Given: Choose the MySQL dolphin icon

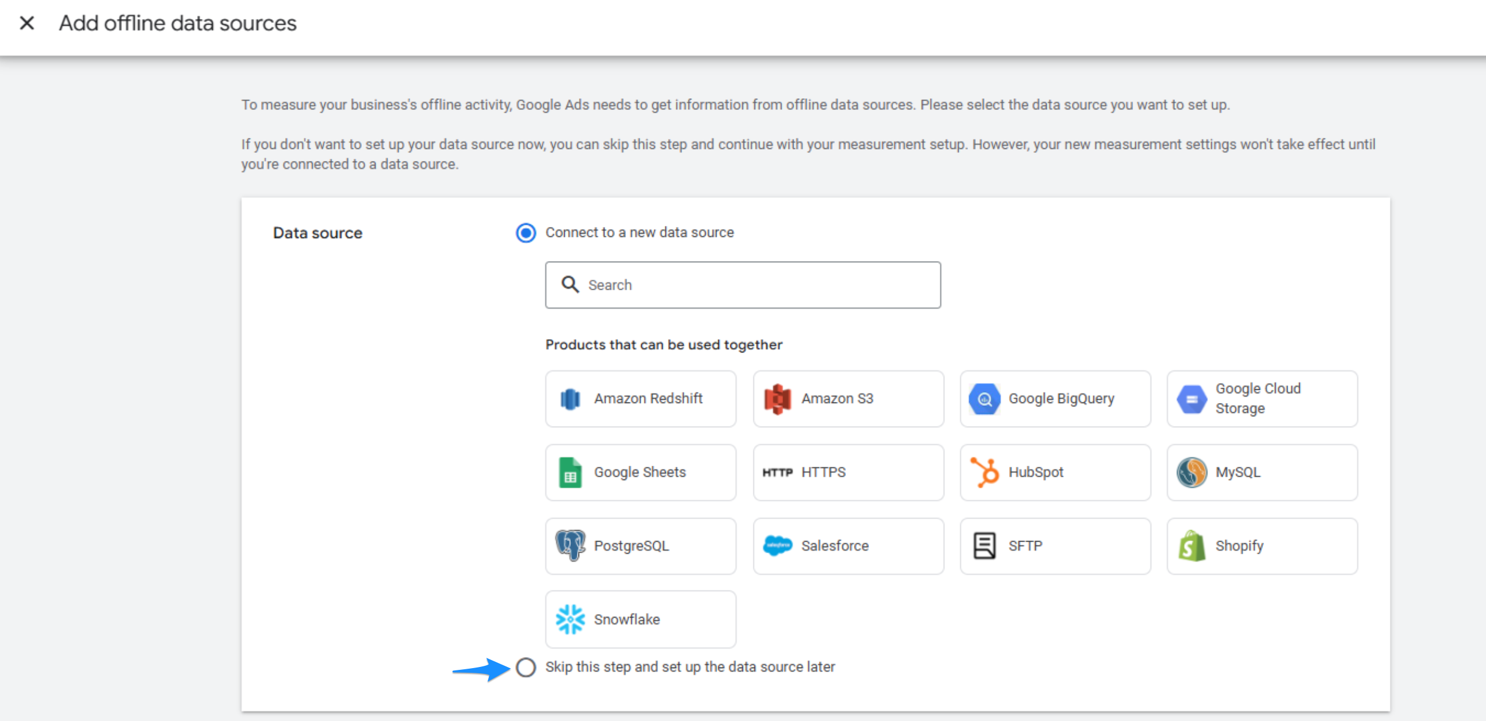Looking at the screenshot, I should [1191, 473].
